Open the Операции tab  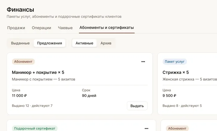click(41, 28)
